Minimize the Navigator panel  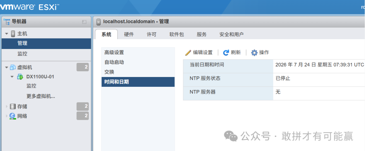pyautogui.click(x=84, y=22)
